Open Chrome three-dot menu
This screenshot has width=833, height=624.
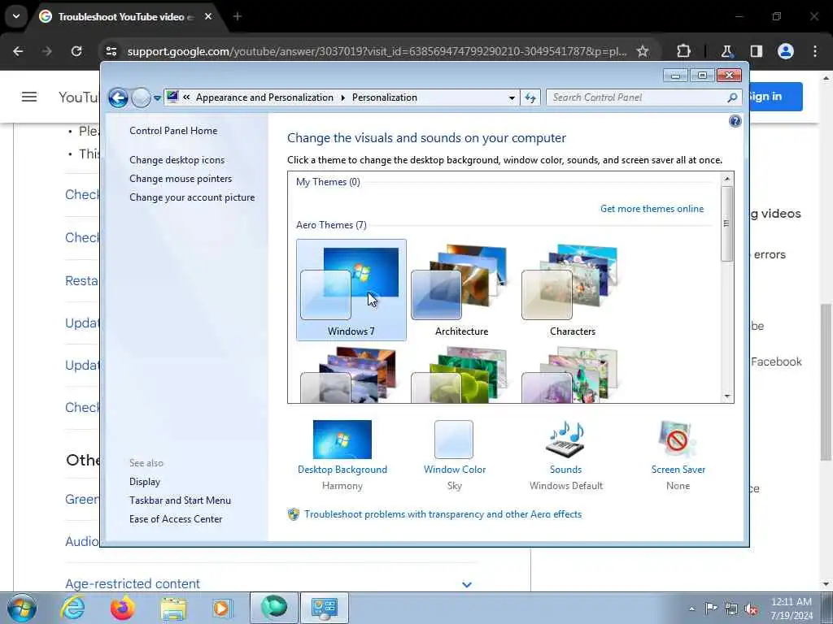pyautogui.click(x=815, y=51)
